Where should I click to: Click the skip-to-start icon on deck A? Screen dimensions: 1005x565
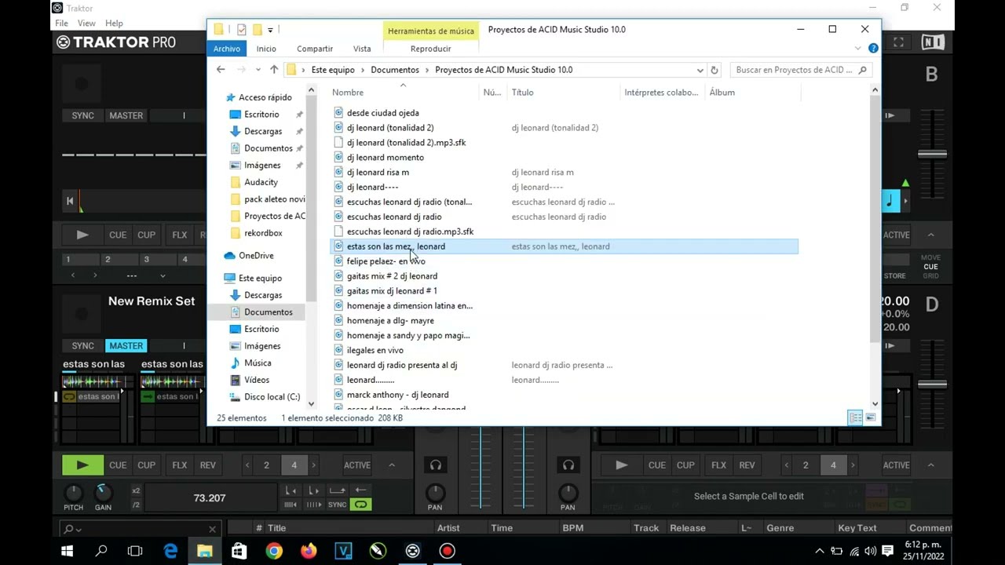point(70,201)
